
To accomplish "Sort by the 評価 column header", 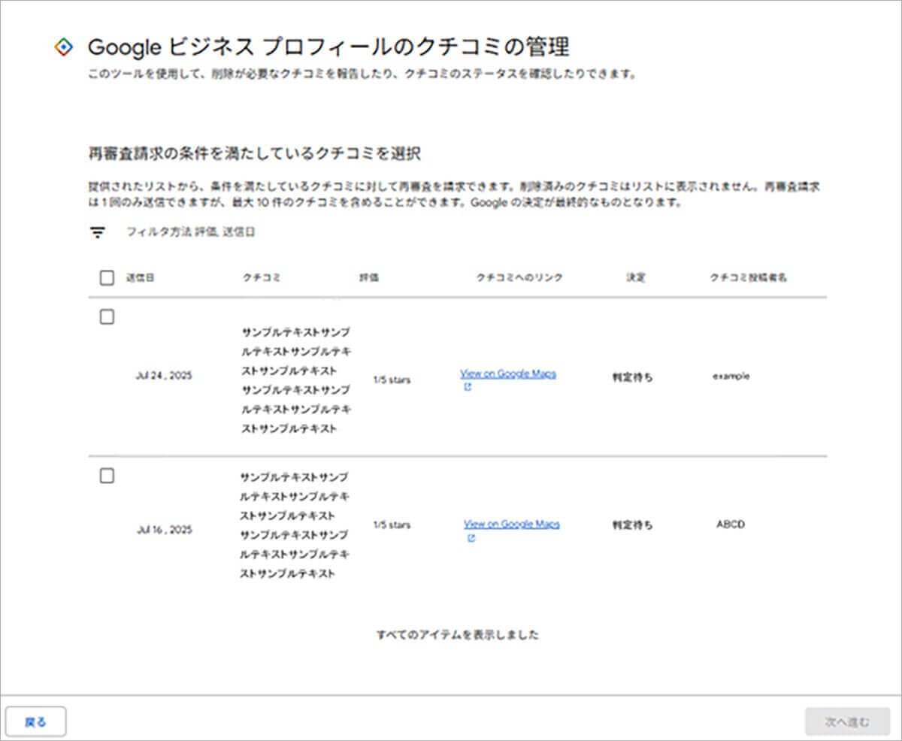I will point(369,278).
